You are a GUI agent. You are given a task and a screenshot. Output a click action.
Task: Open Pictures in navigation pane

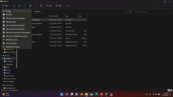8,70
